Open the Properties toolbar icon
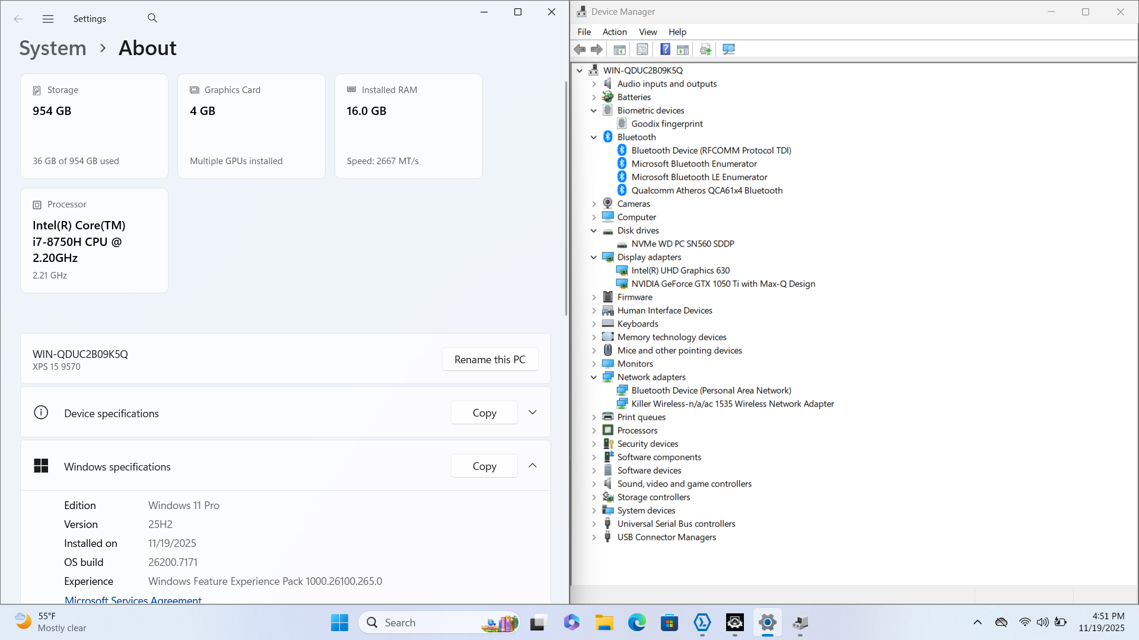Screen dimensions: 1139x640 point(642,50)
